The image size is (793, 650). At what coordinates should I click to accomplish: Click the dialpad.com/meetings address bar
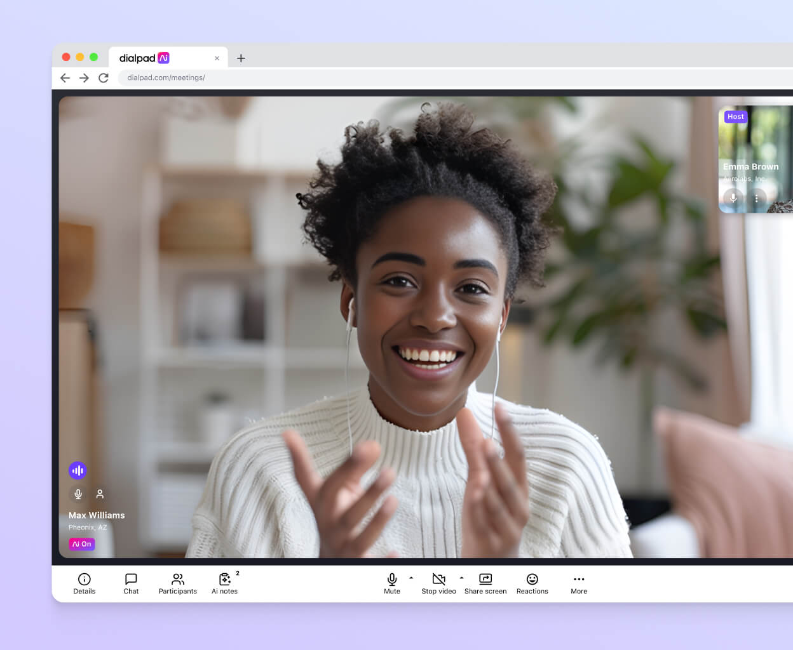coord(166,77)
